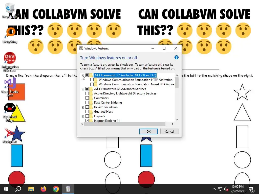This screenshot has width=259, height=194.
Task: Check the Data Center Bridging checkbox
Action: 87,103
